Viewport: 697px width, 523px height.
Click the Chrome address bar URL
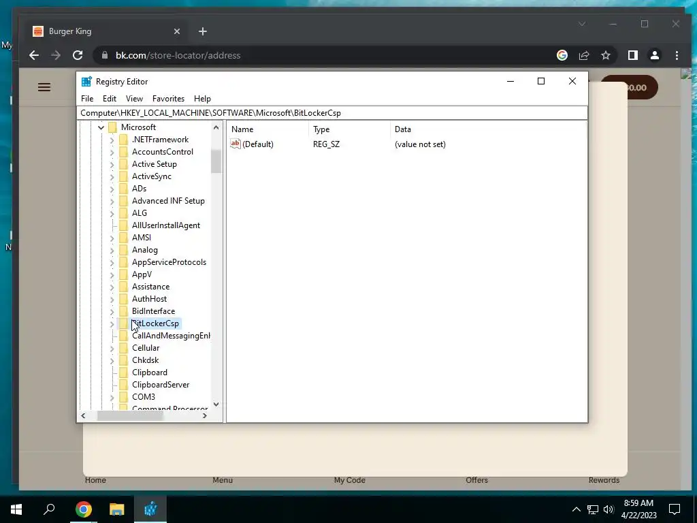pos(178,55)
